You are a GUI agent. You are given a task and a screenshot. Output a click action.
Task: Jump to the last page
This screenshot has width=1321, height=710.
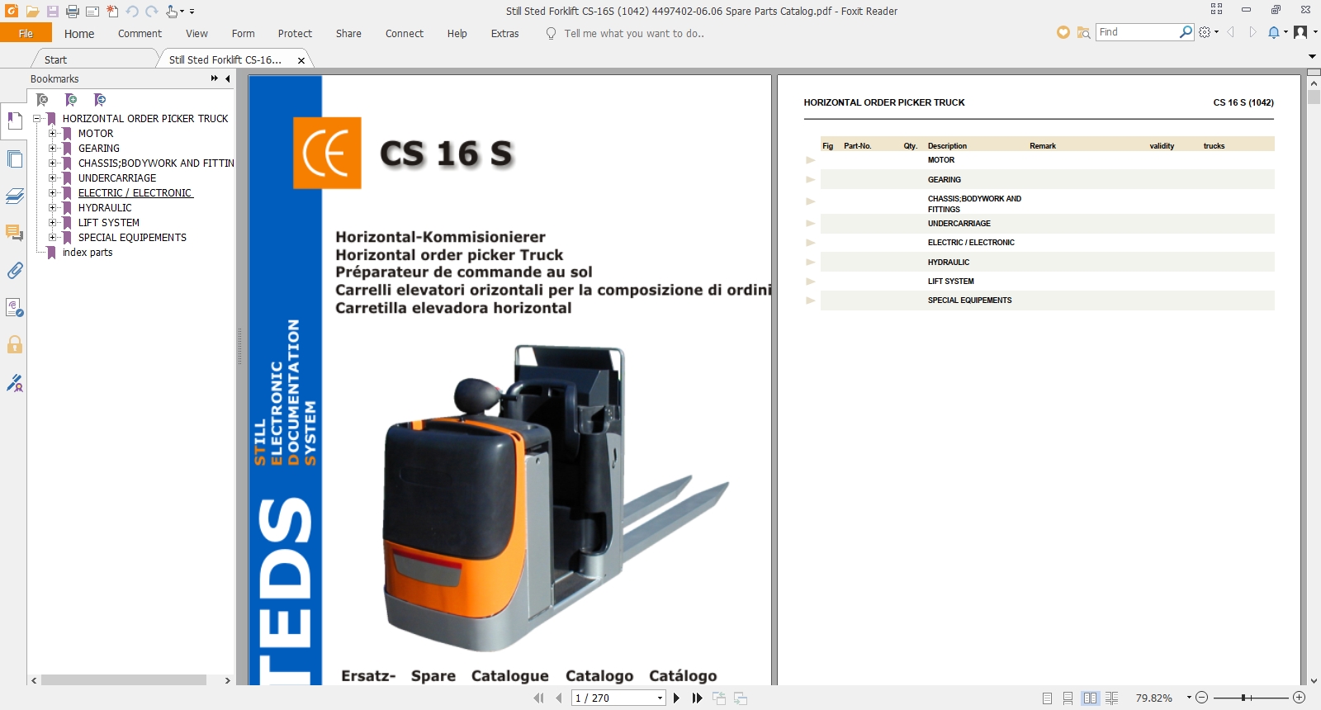click(698, 698)
